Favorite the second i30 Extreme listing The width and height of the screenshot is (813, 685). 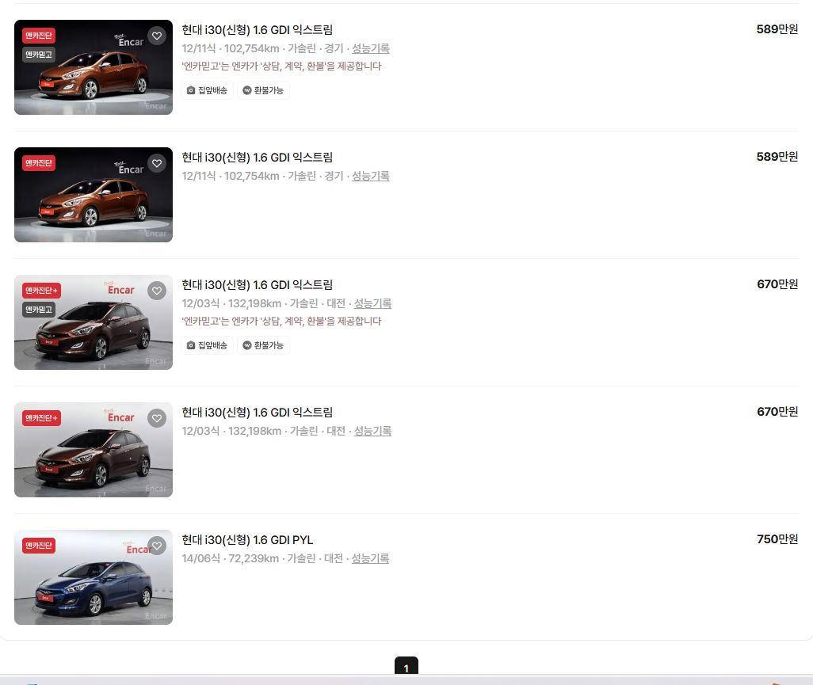[x=157, y=163]
